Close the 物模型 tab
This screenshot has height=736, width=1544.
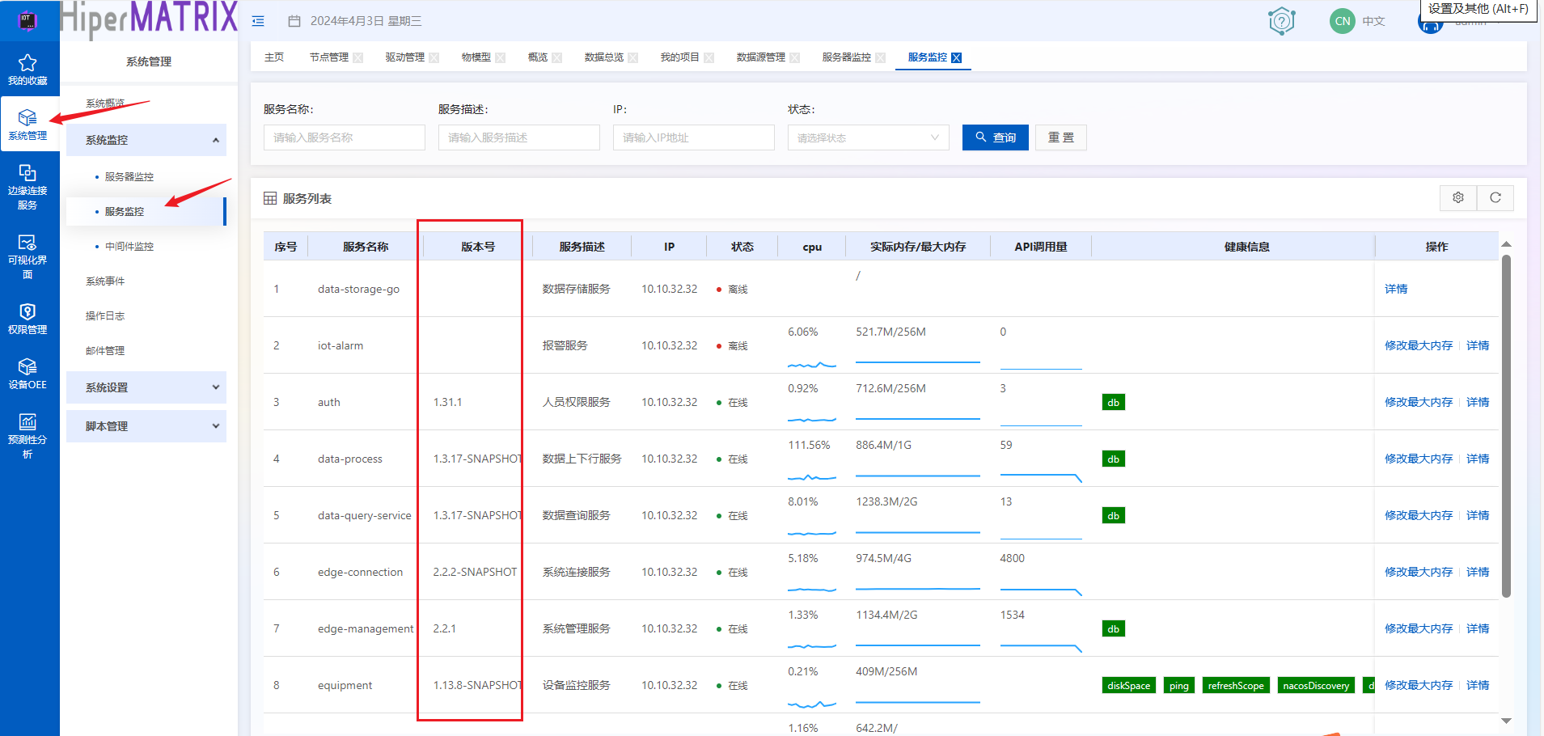coord(500,57)
